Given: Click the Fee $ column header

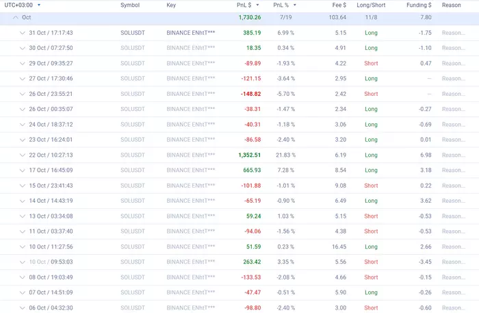Looking at the screenshot, I should tap(339, 5).
